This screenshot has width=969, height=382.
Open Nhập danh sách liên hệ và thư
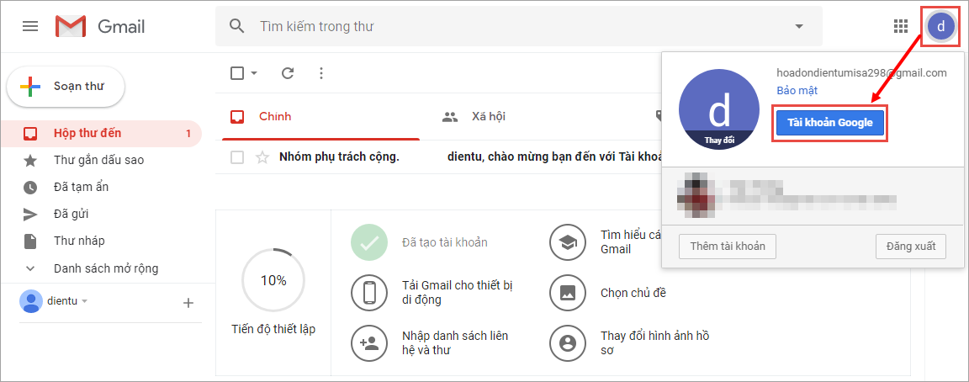point(455,343)
